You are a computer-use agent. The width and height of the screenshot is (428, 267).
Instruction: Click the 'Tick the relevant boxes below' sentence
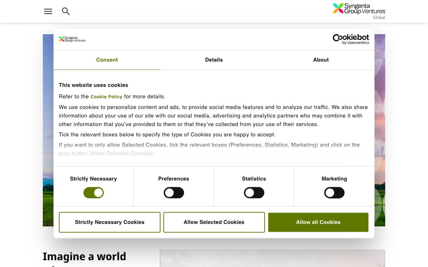(167, 135)
